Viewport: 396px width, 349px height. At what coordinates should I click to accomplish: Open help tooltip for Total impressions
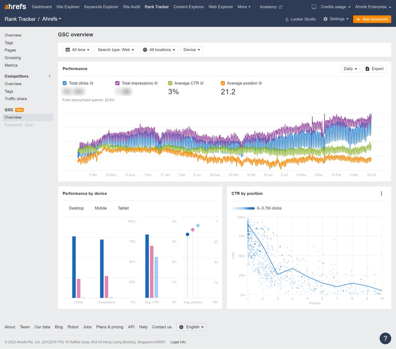(x=156, y=83)
